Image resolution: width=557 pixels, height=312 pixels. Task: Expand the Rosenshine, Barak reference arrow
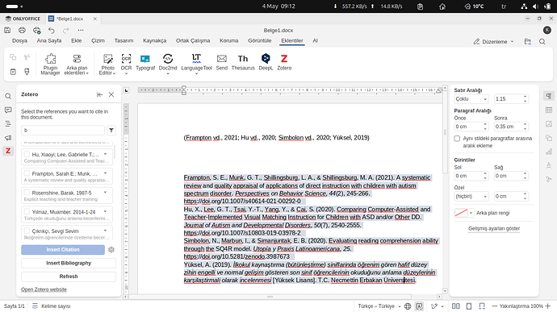[105, 193]
